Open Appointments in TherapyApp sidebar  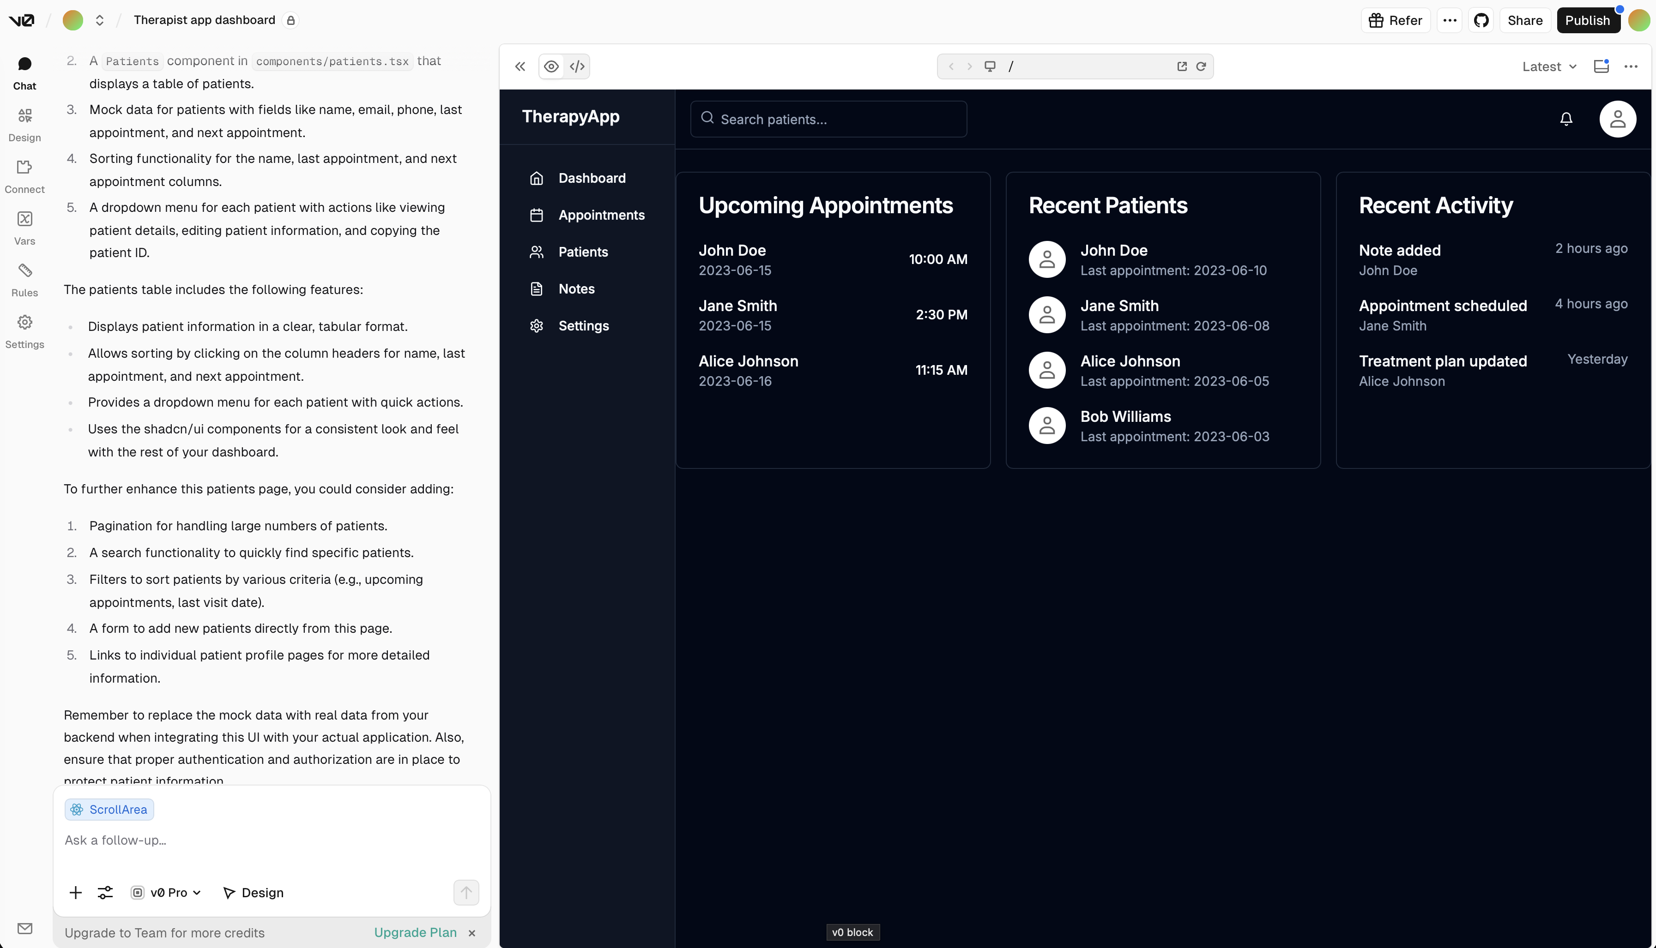click(601, 215)
